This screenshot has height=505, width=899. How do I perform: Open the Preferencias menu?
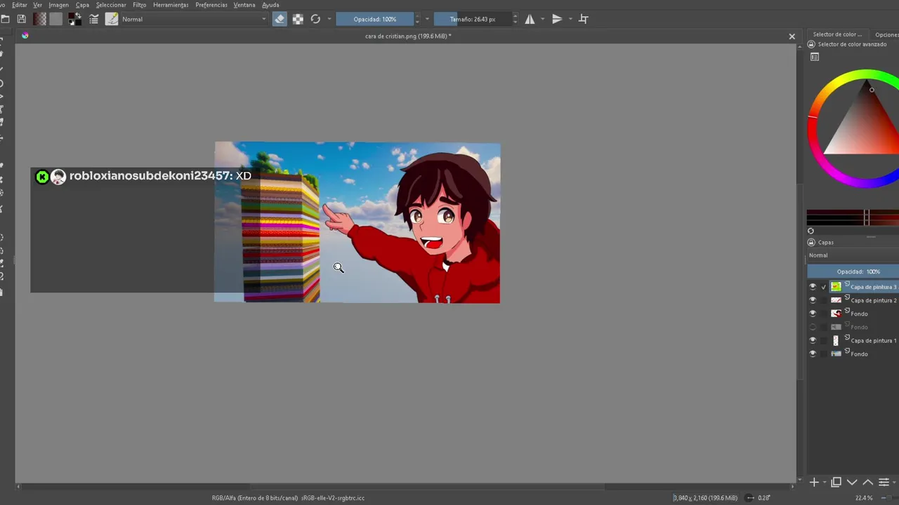coord(211,5)
